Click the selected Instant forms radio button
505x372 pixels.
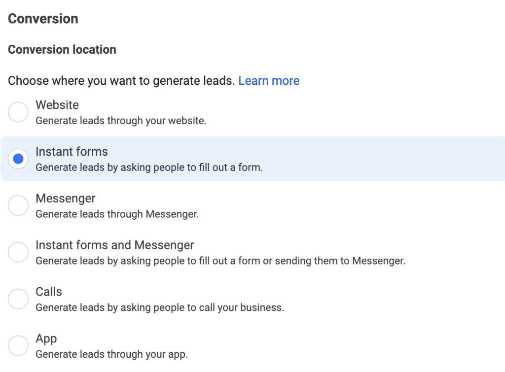18,159
